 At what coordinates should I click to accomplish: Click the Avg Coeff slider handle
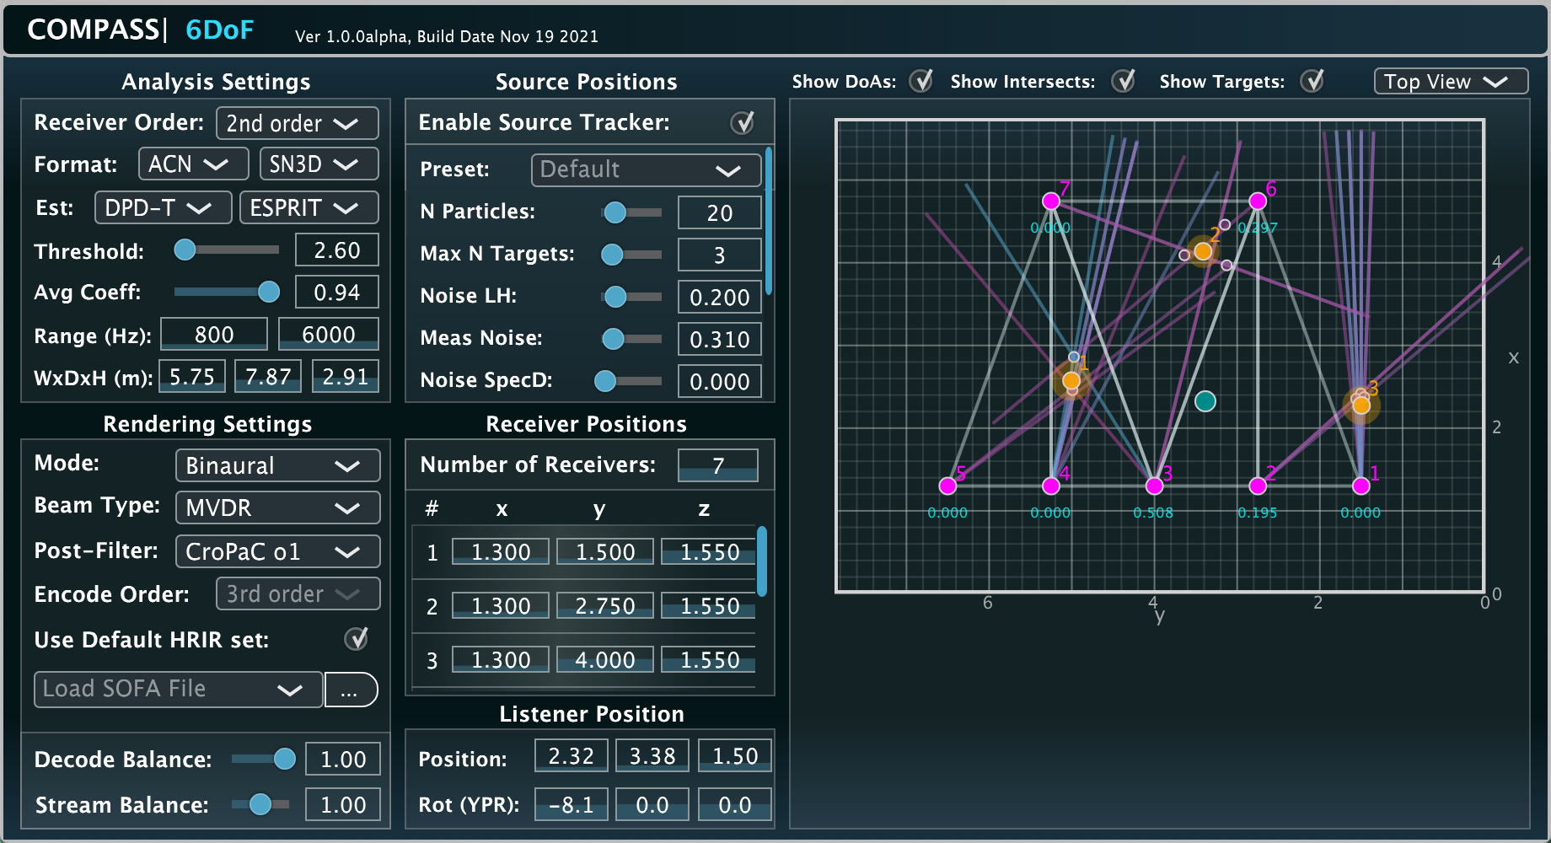[x=269, y=292]
